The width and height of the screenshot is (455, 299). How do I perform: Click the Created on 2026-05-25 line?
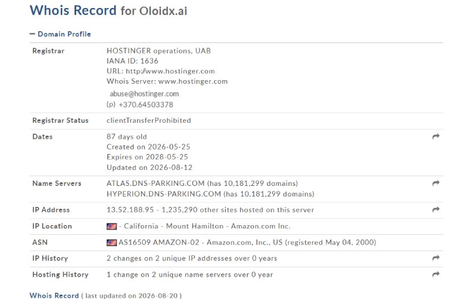[148, 147]
